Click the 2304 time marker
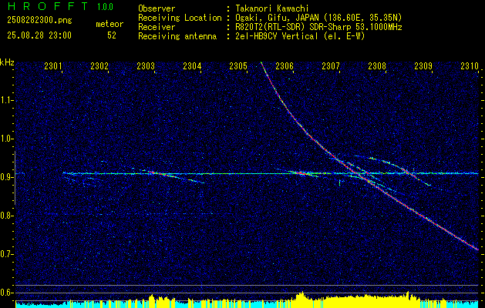 pos(192,66)
